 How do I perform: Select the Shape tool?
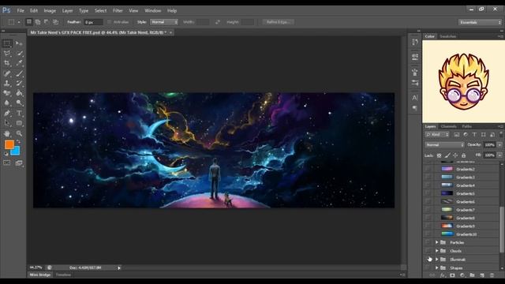point(19,123)
